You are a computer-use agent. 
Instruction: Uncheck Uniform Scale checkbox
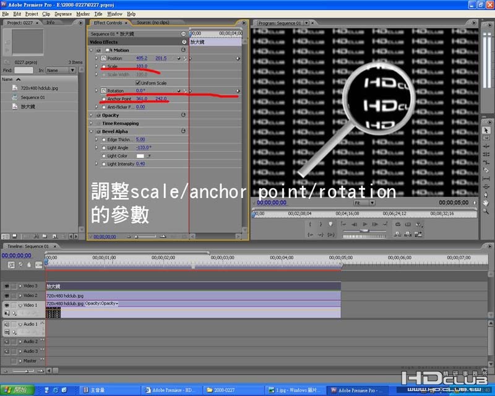point(137,83)
